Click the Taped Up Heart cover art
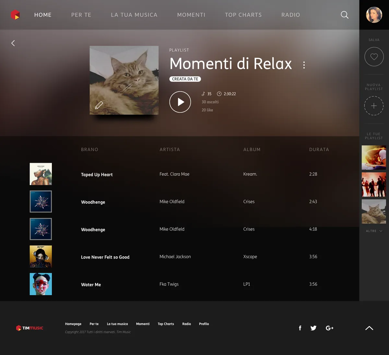Viewport: 389px width, 355px height. tap(41, 174)
